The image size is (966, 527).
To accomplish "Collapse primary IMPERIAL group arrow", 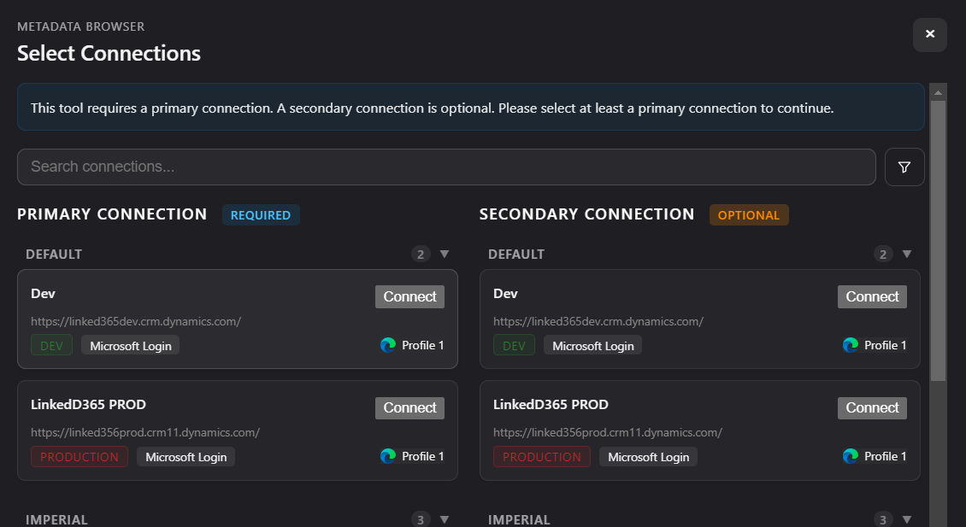I will [x=445, y=519].
